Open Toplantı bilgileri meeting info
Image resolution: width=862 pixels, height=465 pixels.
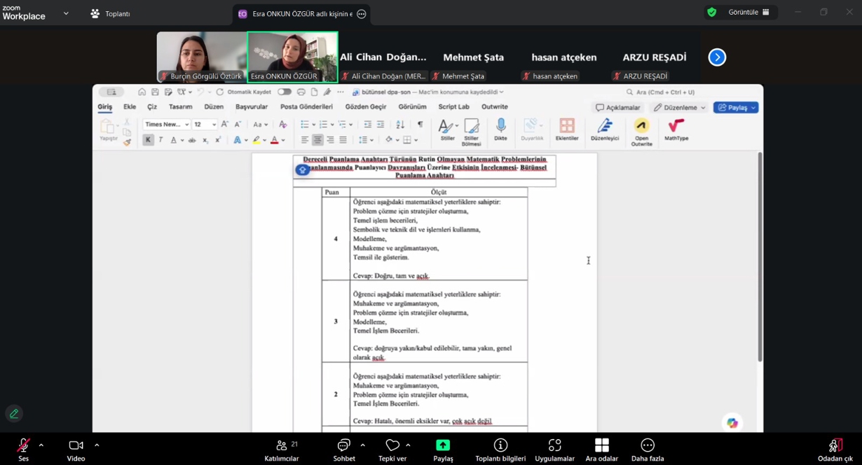click(500, 445)
